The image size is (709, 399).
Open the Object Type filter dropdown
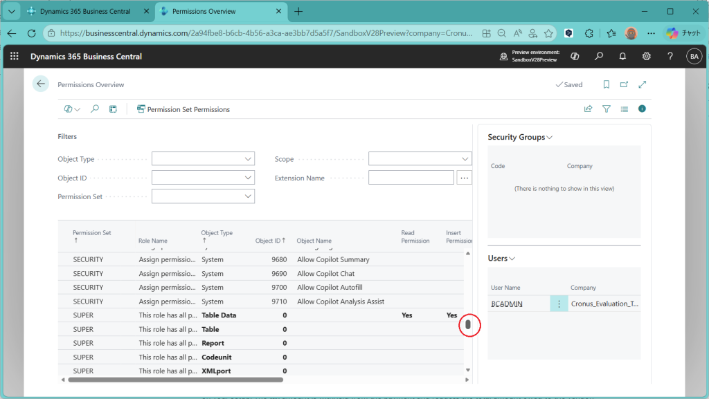(x=249, y=159)
